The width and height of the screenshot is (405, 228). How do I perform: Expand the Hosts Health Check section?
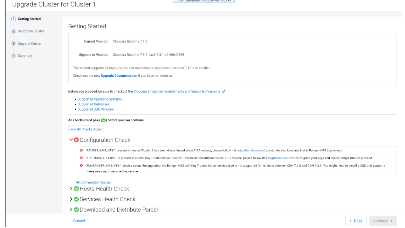(x=71, y=189)
